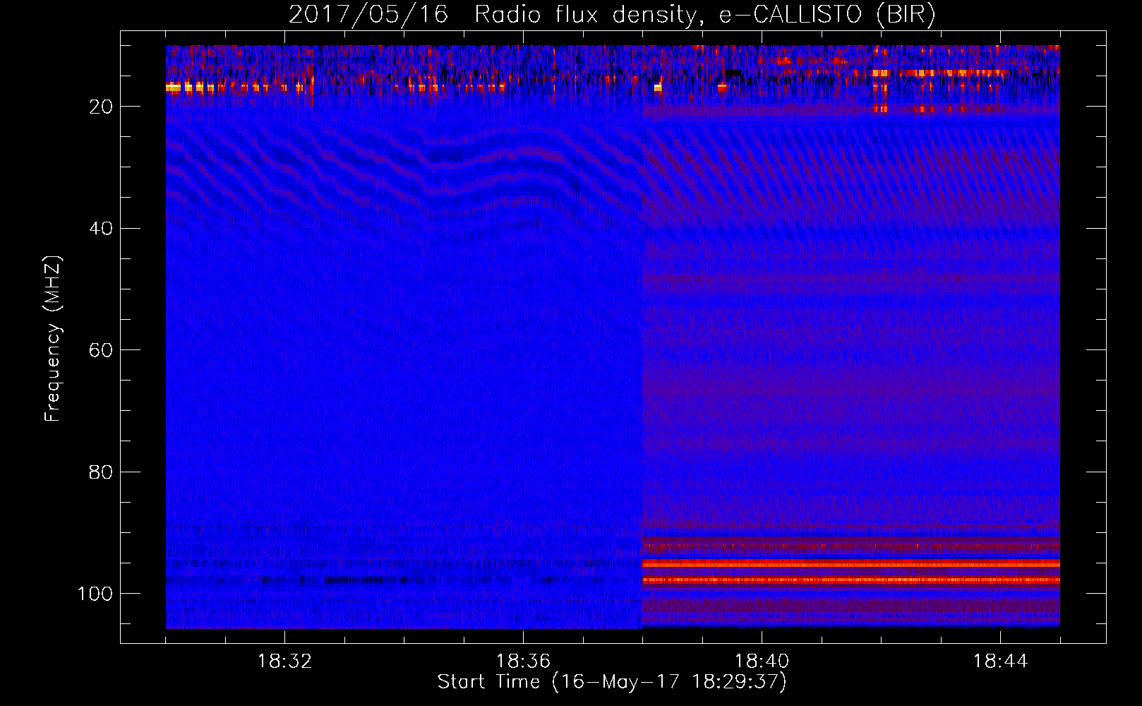The height and width of the screenshot is (706, 1142).
Task: Click the 20 frequency tick label
Action: pyautogui.click(x=101, y=107)
